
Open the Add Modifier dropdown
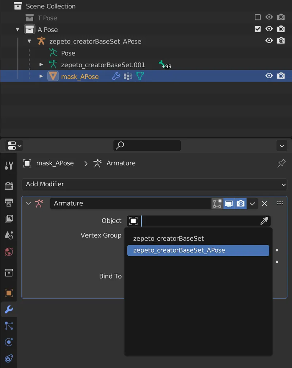click(x=154, y=184)
